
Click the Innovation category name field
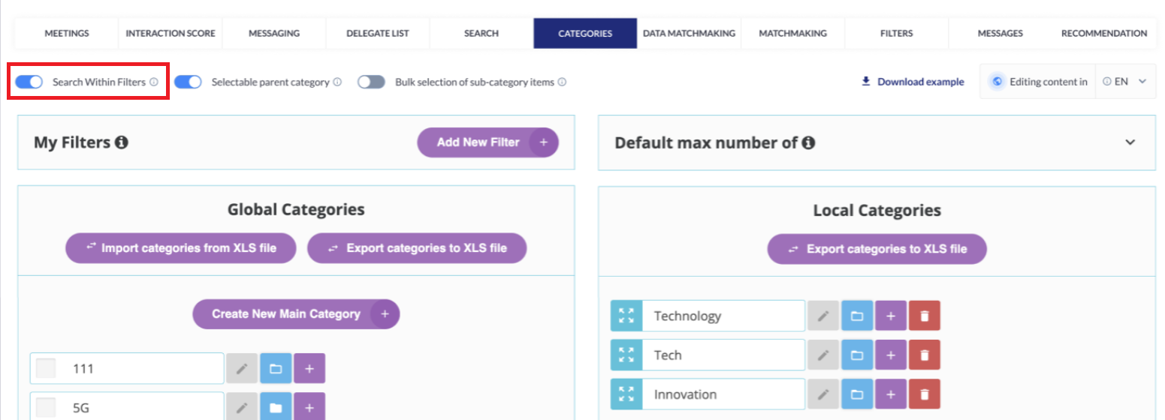click(723, 394)
